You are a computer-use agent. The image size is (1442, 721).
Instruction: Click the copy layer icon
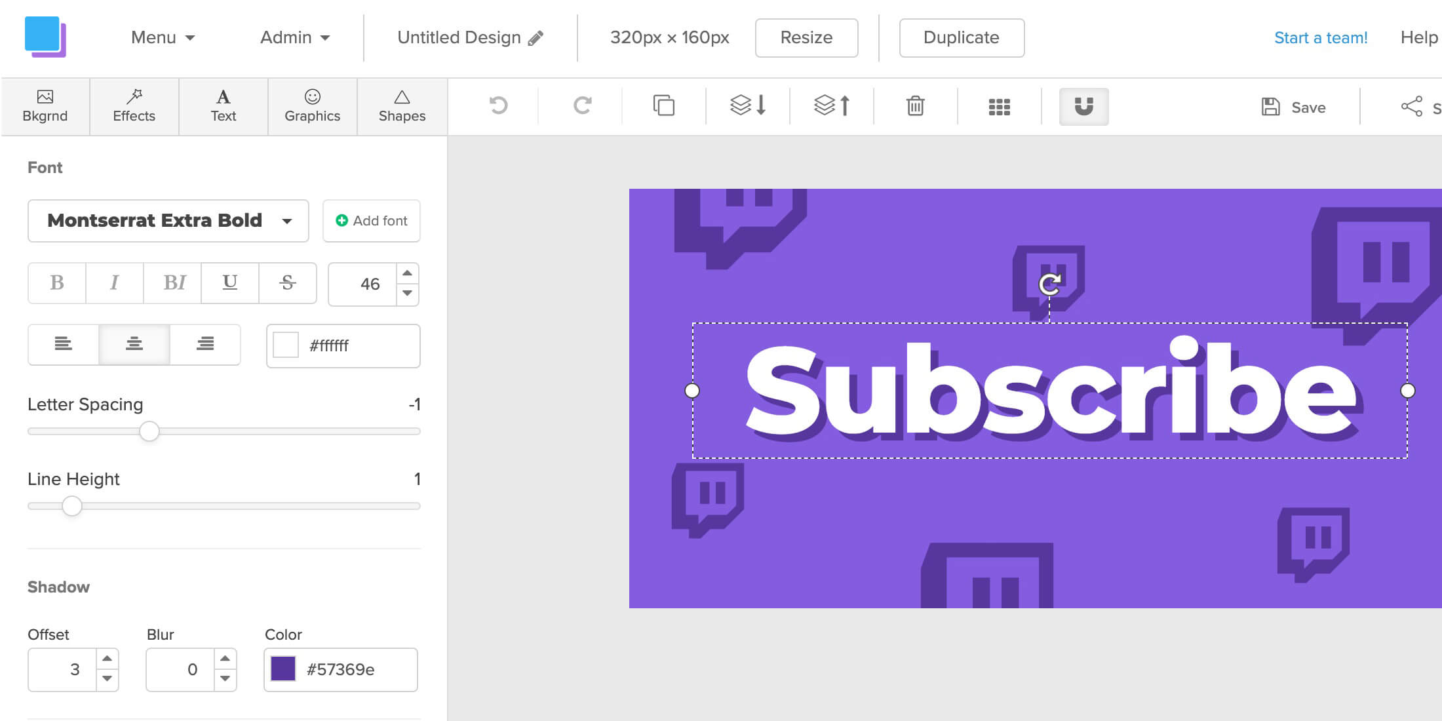tap(663, 106)
